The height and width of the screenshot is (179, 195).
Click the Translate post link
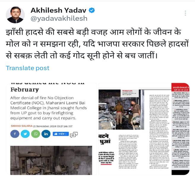28,68
